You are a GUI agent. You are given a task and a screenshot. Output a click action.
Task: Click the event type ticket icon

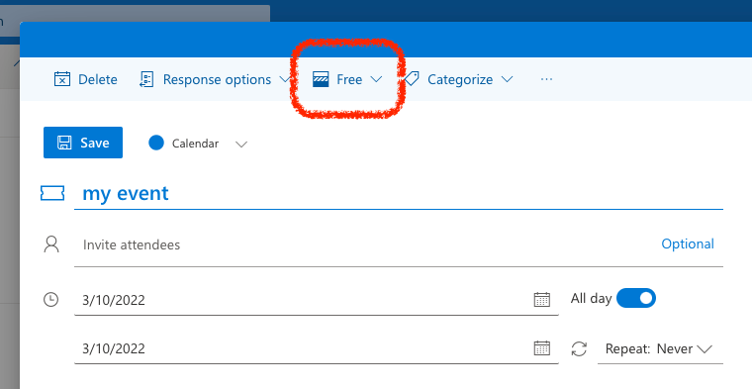point(52,193)
